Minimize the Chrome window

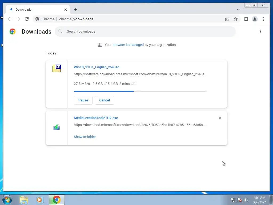coord(248,5)
